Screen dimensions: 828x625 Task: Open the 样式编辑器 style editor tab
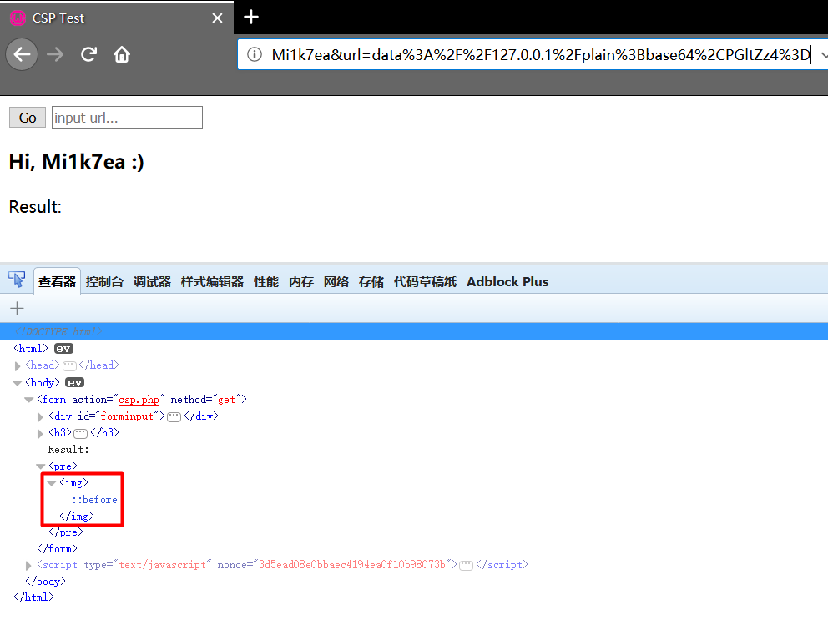coord(212,282)
